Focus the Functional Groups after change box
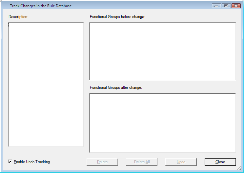 162,123
